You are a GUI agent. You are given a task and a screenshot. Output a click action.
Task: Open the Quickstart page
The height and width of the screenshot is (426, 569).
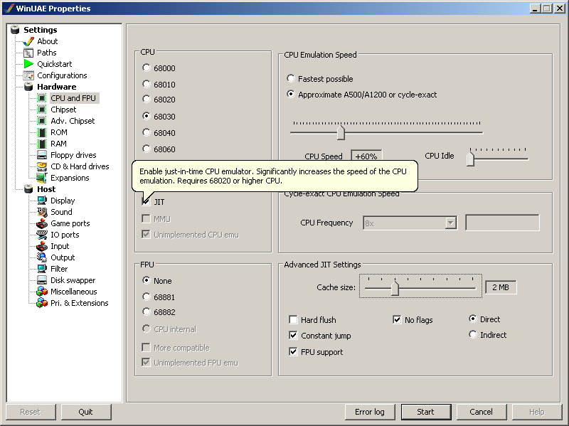(x=55, y=64)
